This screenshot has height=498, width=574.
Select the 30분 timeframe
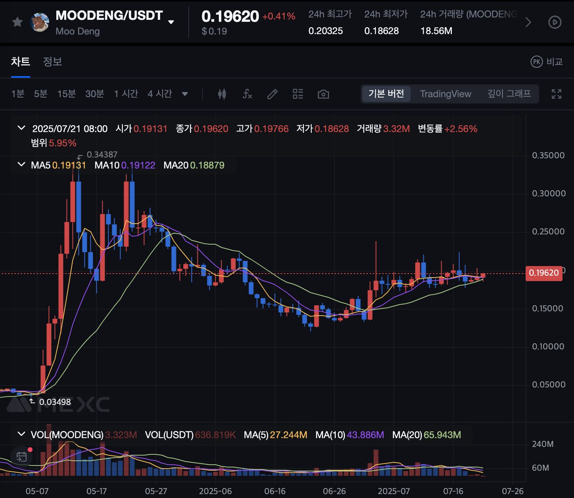tap(95, 94)
